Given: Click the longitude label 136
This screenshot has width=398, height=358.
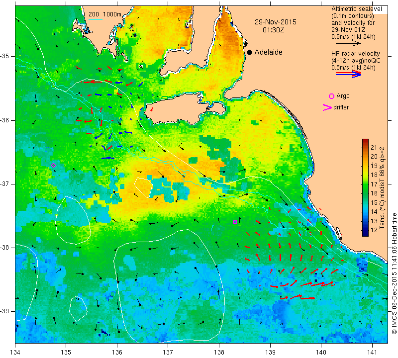Looking at the screenshot, I should click(117, 352).
